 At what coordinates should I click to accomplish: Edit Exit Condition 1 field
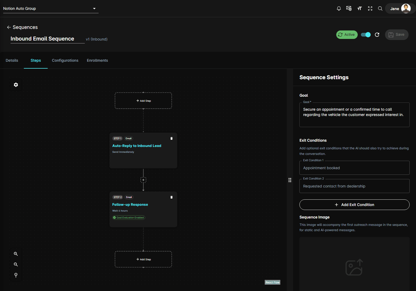pyautogui.click(x=355, y=168)
